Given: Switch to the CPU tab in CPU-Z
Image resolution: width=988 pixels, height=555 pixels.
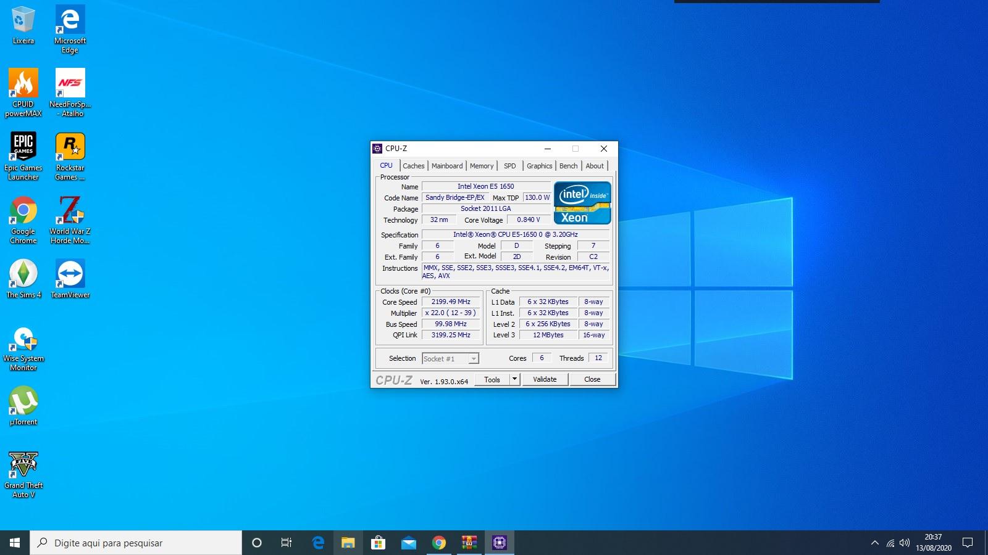Looking at the screenshot, I should [x=386, y=165].
